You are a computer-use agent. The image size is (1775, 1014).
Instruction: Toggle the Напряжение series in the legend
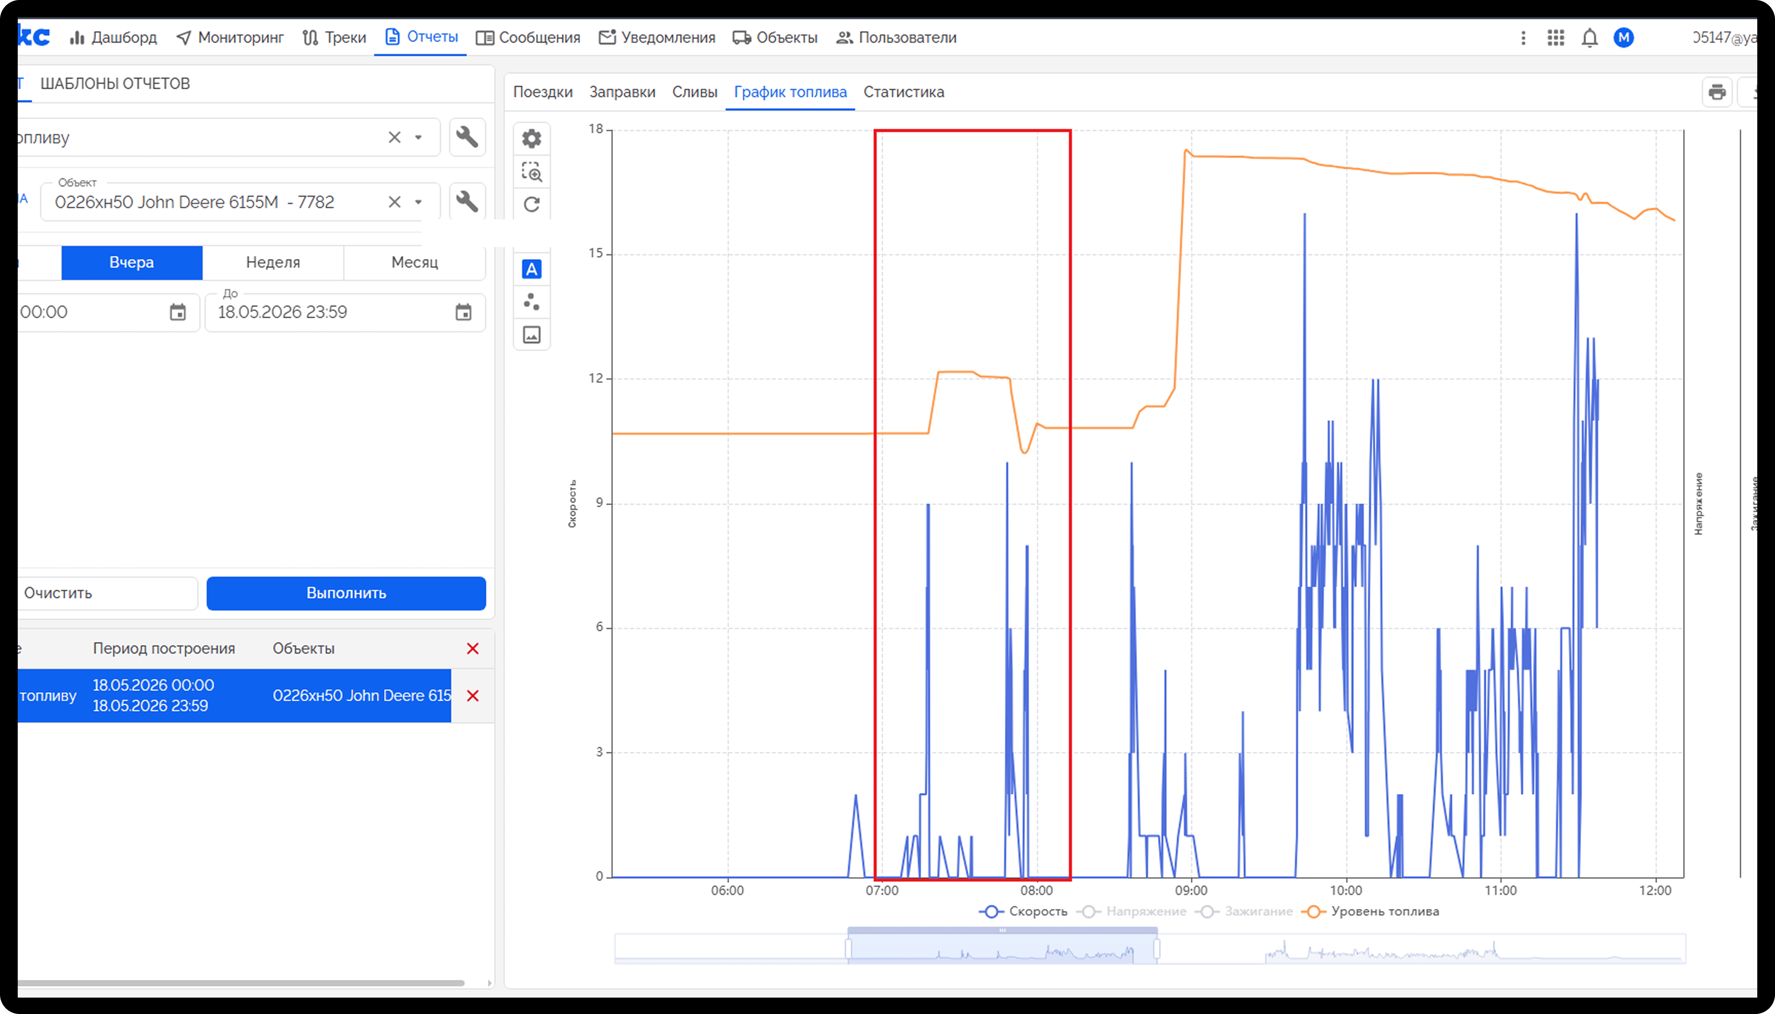(1131, 912)
